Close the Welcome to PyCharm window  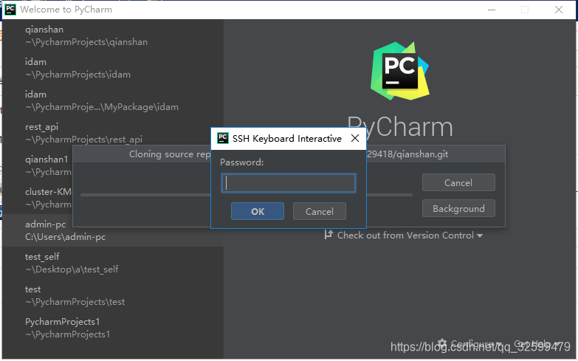pos(559,10)
